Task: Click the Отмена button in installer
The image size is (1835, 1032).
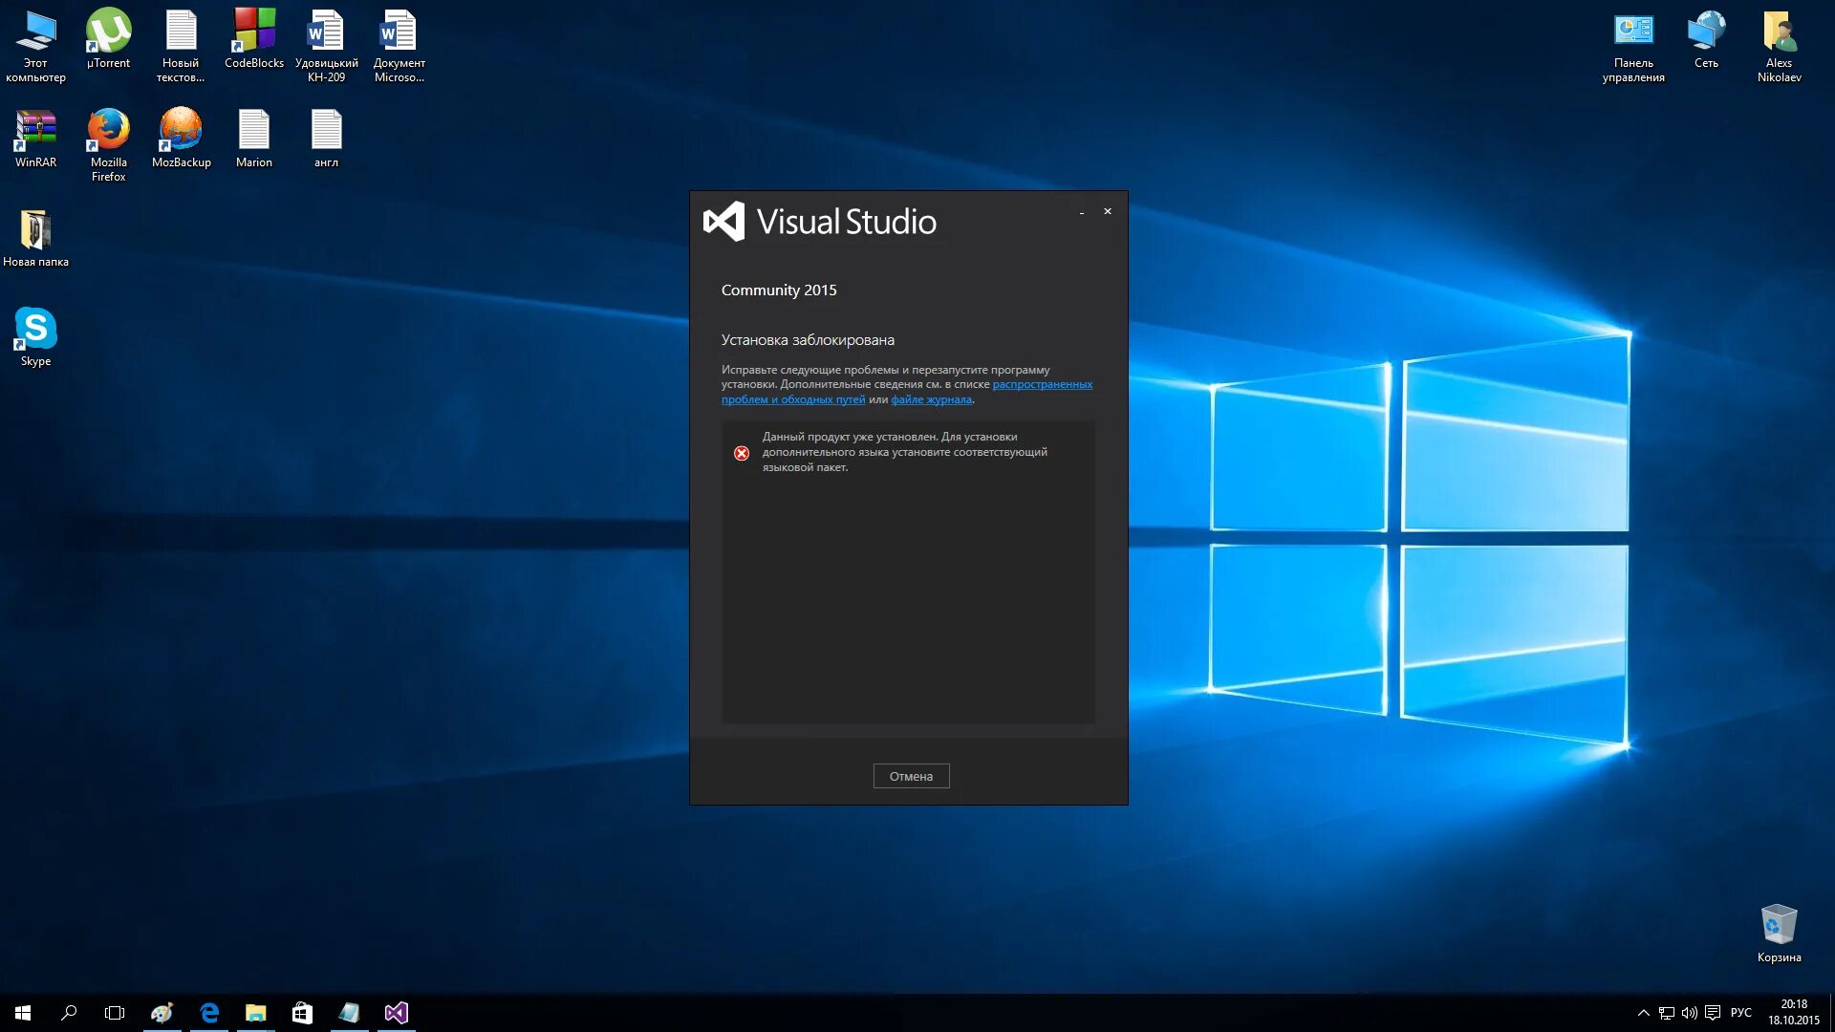Action: 911,776
